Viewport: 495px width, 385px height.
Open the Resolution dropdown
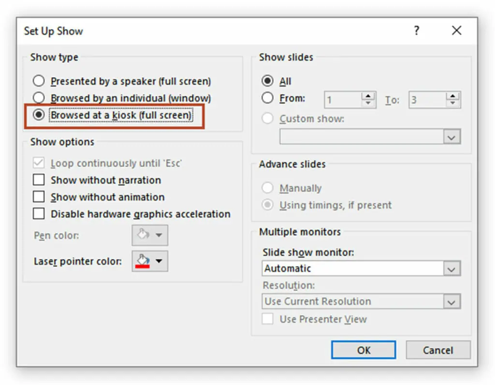coord(451,301)
